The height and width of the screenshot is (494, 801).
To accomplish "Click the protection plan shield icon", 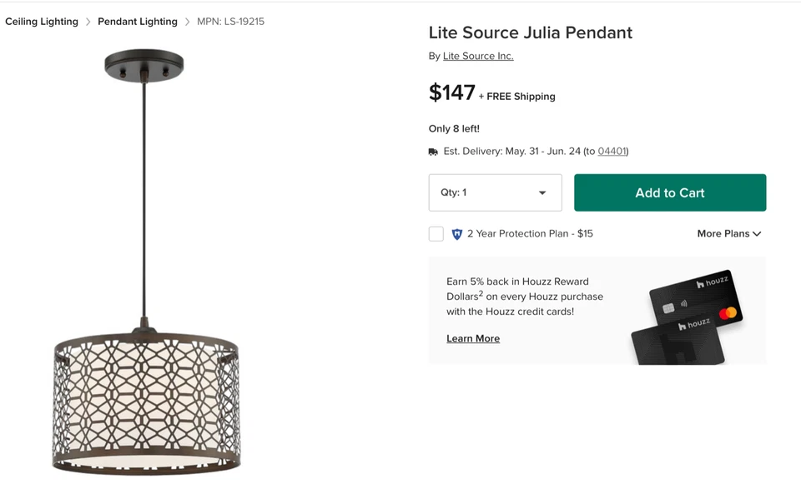I will tap(456, 234).
